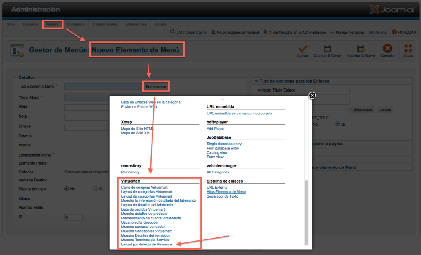Click the Joomla! logo

point(393,10)
